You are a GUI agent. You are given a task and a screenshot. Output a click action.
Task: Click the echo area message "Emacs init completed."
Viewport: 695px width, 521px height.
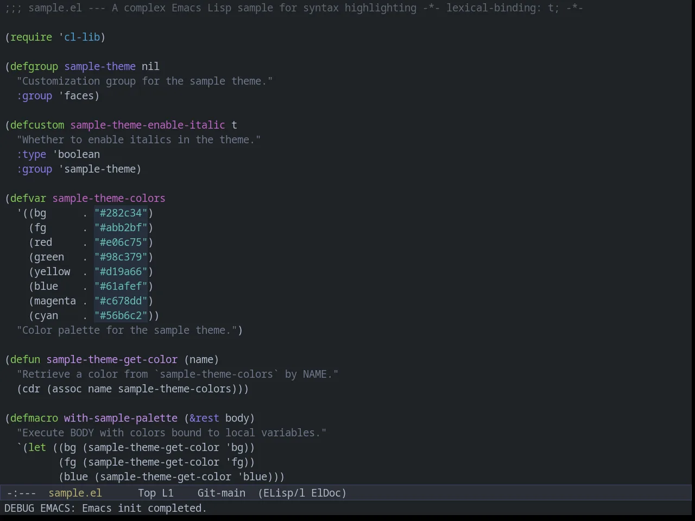pyautogui.click(x=144, y=508)
